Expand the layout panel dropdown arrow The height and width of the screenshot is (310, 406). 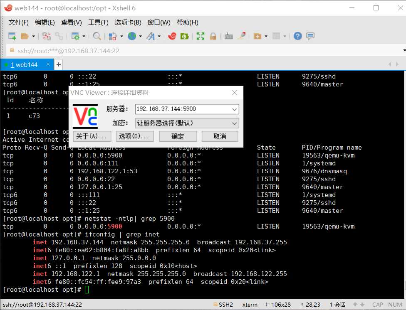click(x=285, y=36)
